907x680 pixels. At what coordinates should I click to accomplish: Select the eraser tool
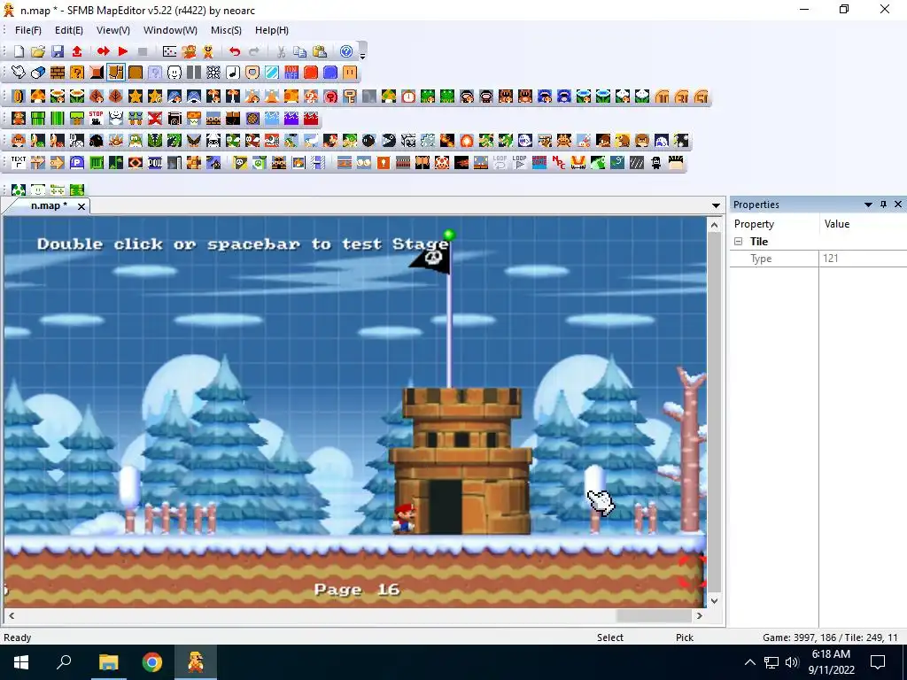coord(38,73)
